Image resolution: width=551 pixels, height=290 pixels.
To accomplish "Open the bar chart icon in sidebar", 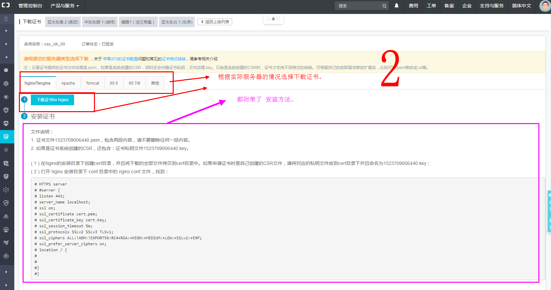I will click(x=6, y=216).
